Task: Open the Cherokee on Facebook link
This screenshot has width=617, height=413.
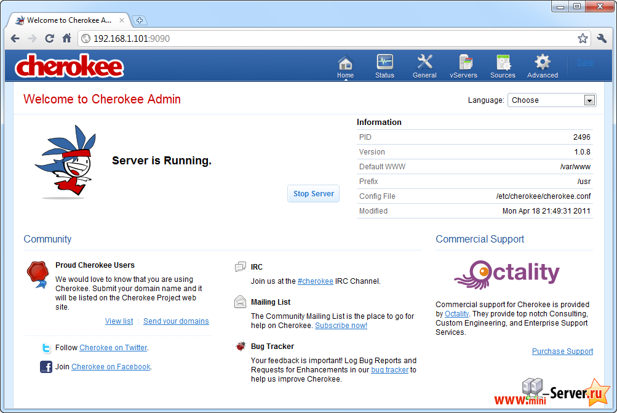Action: [x=111, y=367]
